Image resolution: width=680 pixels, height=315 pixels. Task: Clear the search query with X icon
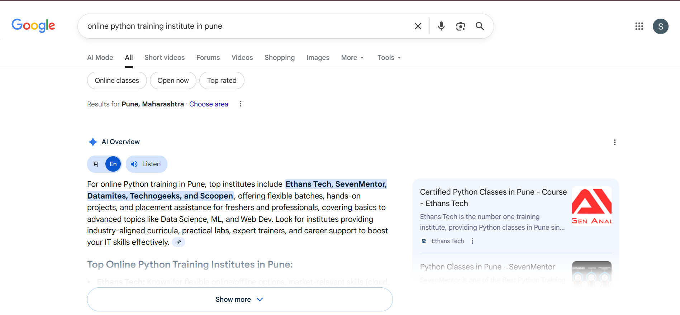click(x=418, y=26)
